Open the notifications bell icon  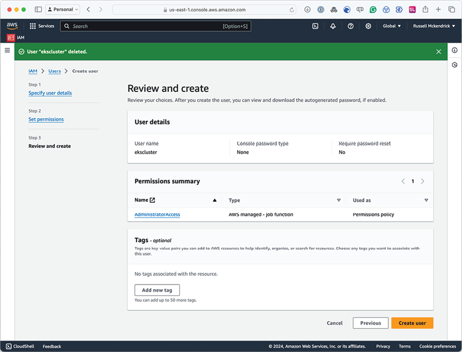coord(332,26)
